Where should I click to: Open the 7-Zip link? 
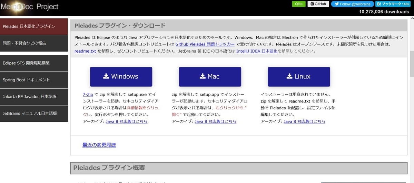point(88,94)
